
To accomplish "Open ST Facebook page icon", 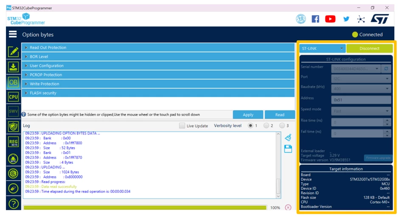I will 315,19.
